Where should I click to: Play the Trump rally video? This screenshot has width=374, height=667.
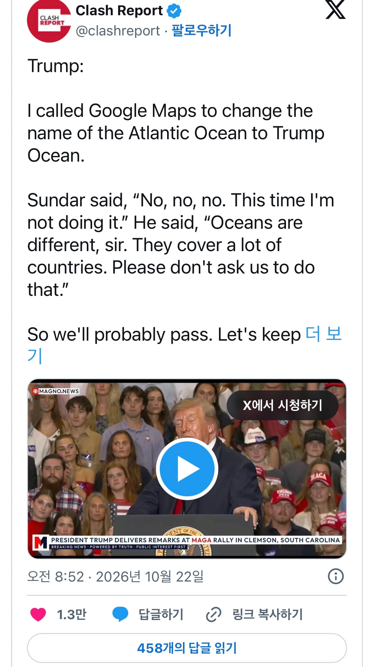click(187, 469)
